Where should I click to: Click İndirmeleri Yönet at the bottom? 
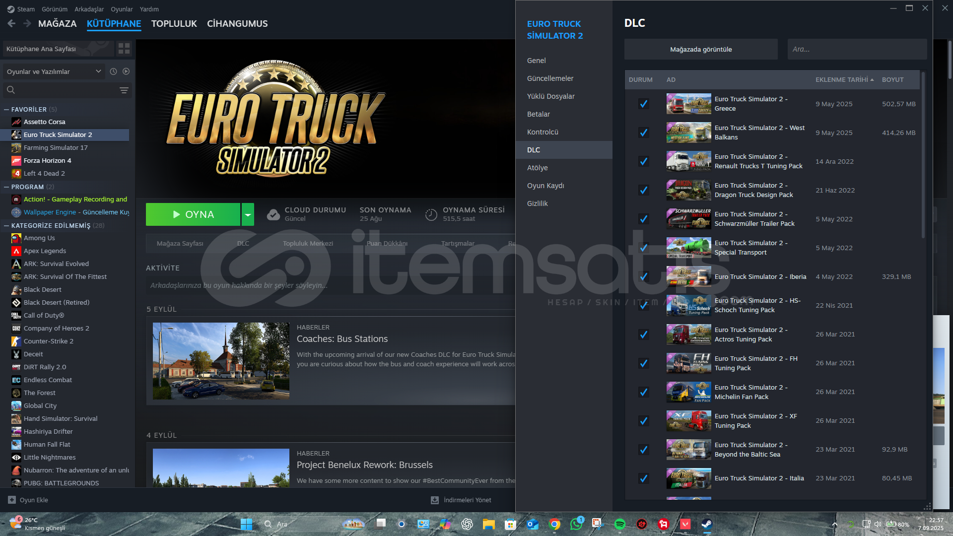tap(461, 500)
